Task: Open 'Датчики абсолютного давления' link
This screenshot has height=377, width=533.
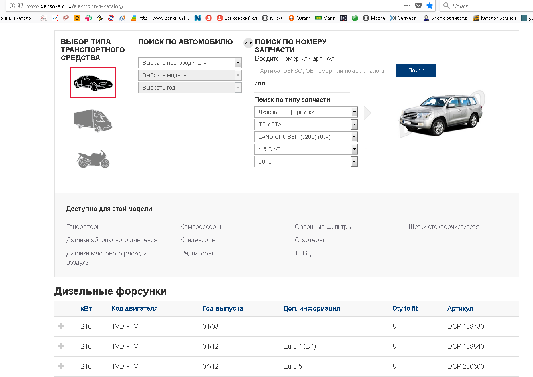Action: pos(112,240)
